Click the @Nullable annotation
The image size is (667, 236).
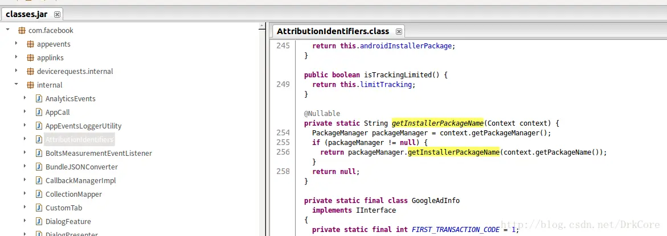pyautogui.click(x=322, y=113)
